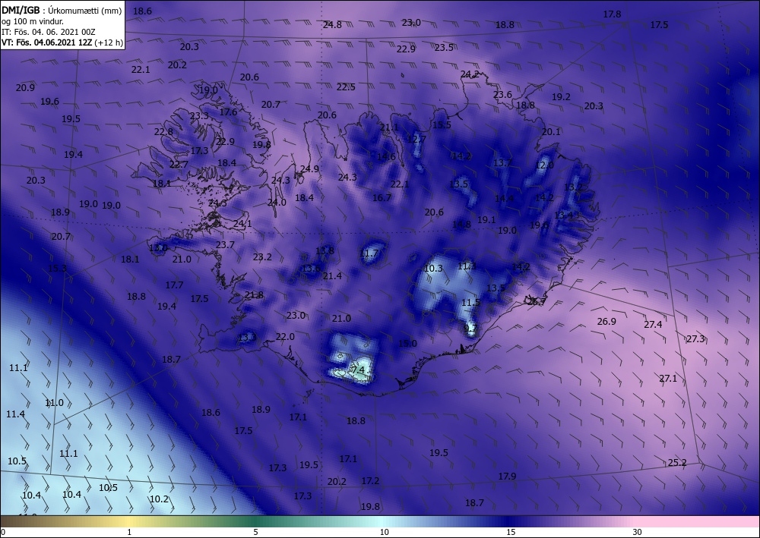The width and height of the screenshot is (760, 538).
Task: Click the 24.1 map value
Action: click(242, 224)
